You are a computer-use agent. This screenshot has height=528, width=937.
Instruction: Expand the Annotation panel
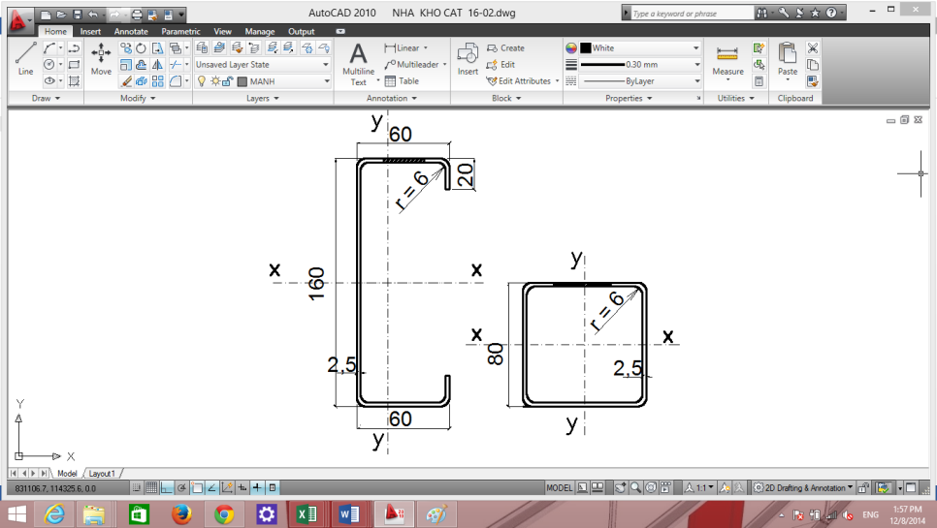click(x=392, y=99)
